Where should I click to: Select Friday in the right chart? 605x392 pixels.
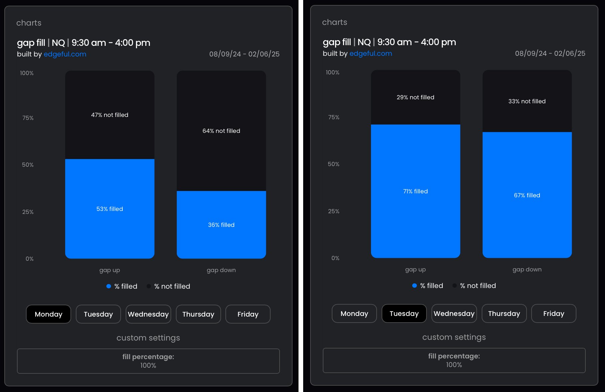click(x=554, y=313)
